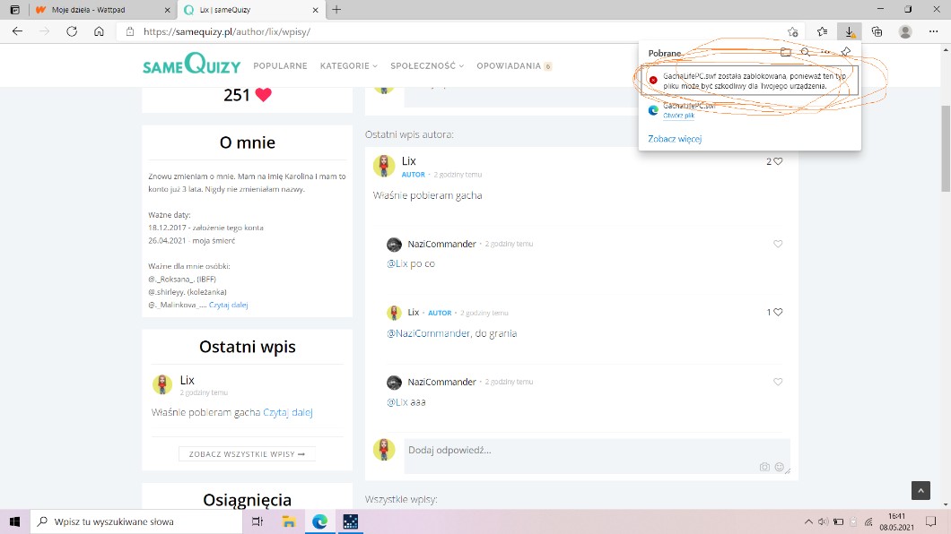Show hidden system tray icons chevron
951x534 pixels.
tap(805, 521)
